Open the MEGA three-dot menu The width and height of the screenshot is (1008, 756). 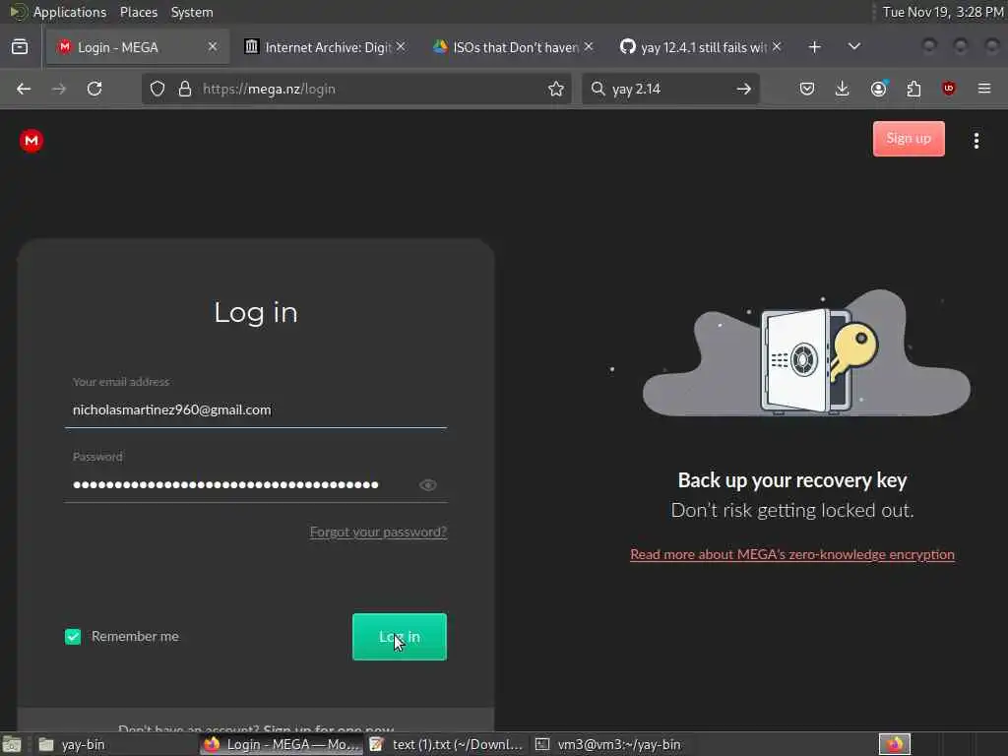976,140
